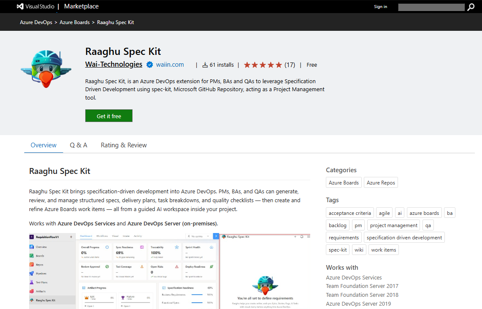Screen dimensions: 482x309
Task: Click Sign in
Action: [381, 7]
